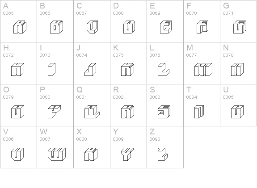Image resolution: width=257 pixels, height=188 pixels.
Task: Click the character code 0070 label
Action: pos(191,13)
